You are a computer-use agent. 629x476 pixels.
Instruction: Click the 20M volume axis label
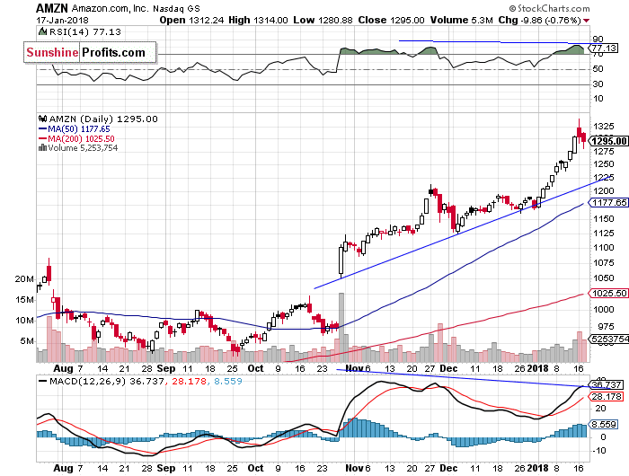pyautogui.click(x=24, y=279)
